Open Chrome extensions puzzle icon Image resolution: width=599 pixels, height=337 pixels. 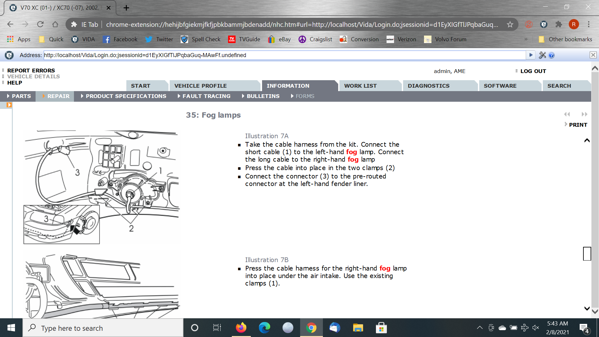(x=559, y=24)
